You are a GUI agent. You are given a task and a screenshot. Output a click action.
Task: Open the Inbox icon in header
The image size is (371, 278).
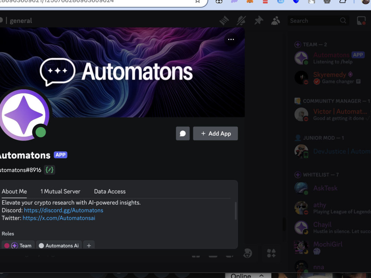click(361, 21)
